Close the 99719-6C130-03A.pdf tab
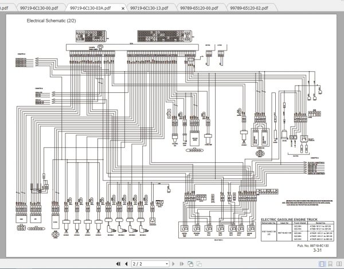This screenshot has height=269, width=344. [123, 9]
